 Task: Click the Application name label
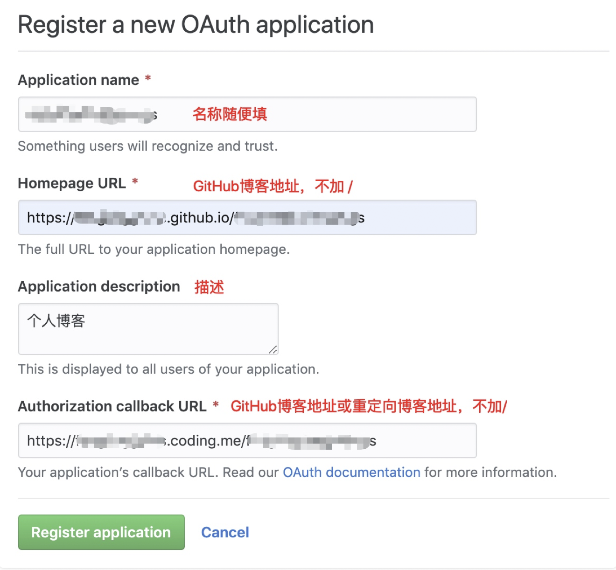pos(78,80)
